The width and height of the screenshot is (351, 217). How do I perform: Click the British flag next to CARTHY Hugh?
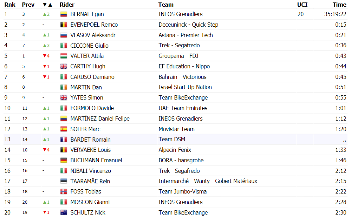[x=64, y=66]
